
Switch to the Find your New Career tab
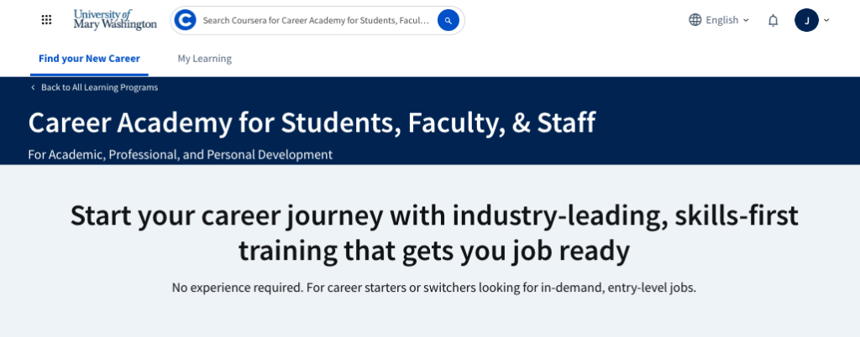(x=90, y=59)
